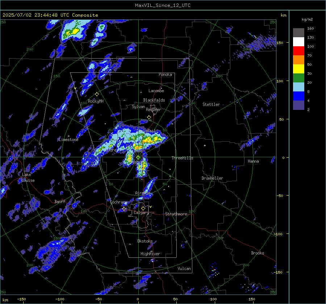Image resolution: width=326 pixels, height=304 pixels.
Task: Click the white plus marker west of Hanna
Action: (205, 145)
